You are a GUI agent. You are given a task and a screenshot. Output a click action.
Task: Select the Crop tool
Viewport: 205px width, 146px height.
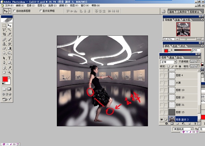point(4,34)
